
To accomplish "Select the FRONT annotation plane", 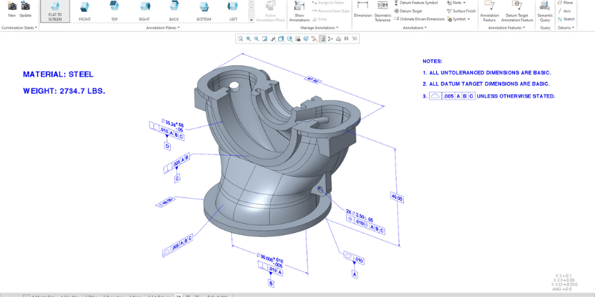I will point(85,11).
